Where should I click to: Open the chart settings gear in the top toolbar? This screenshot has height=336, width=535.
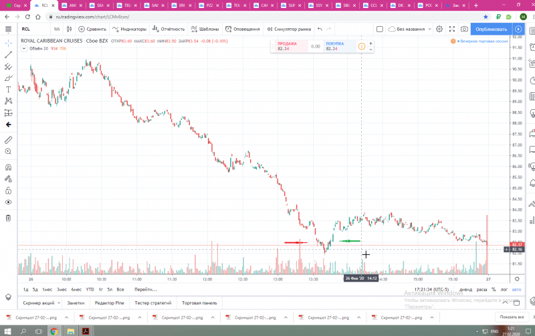439,29
